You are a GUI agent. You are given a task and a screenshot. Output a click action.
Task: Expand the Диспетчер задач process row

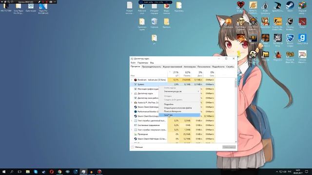coord(132,93)
